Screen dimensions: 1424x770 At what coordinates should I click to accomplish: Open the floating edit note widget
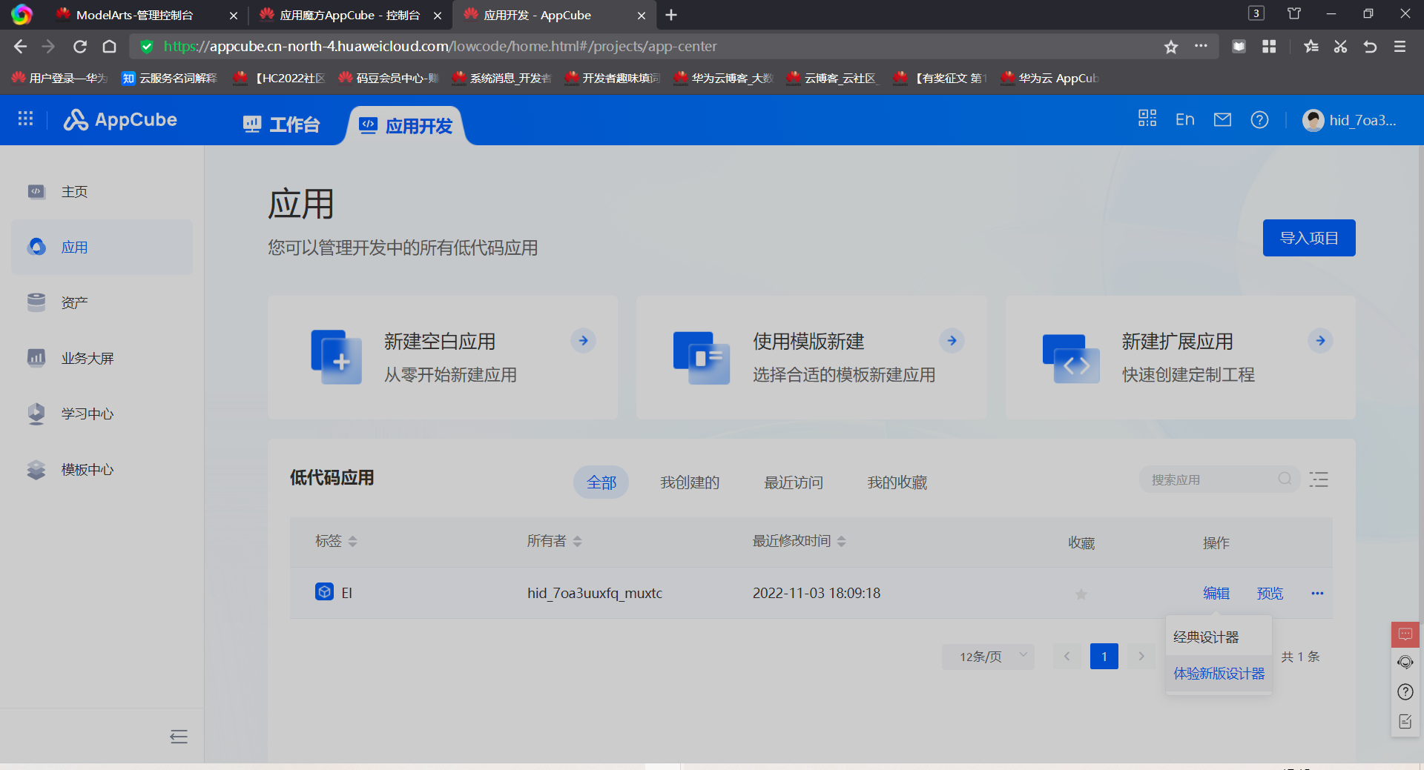[1405, 721]
